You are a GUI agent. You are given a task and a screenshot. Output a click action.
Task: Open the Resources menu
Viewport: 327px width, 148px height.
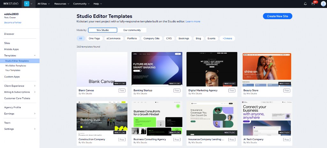click(x=62, y=4)
